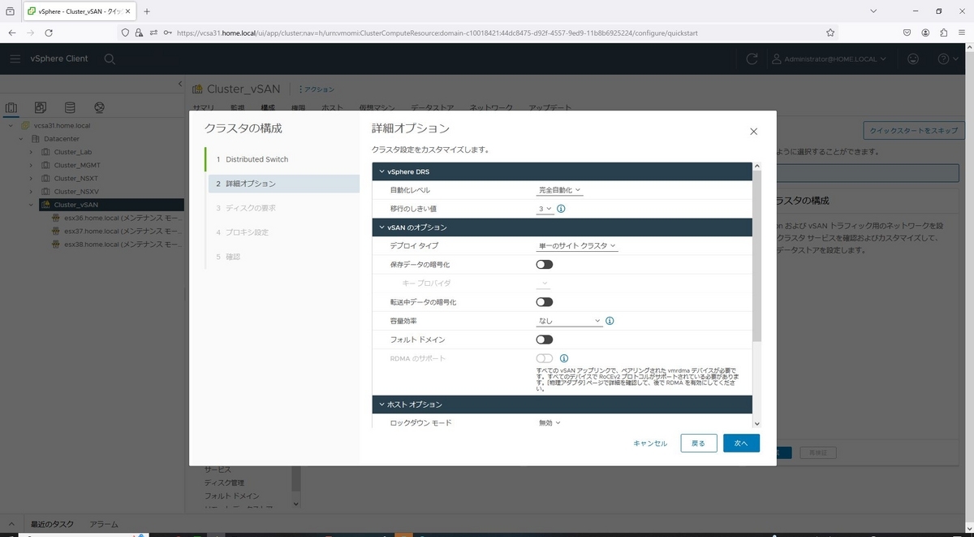Switch to the 仮想マシン tab
This screenshot has height=537, width=974.
[x=377, y=107]
